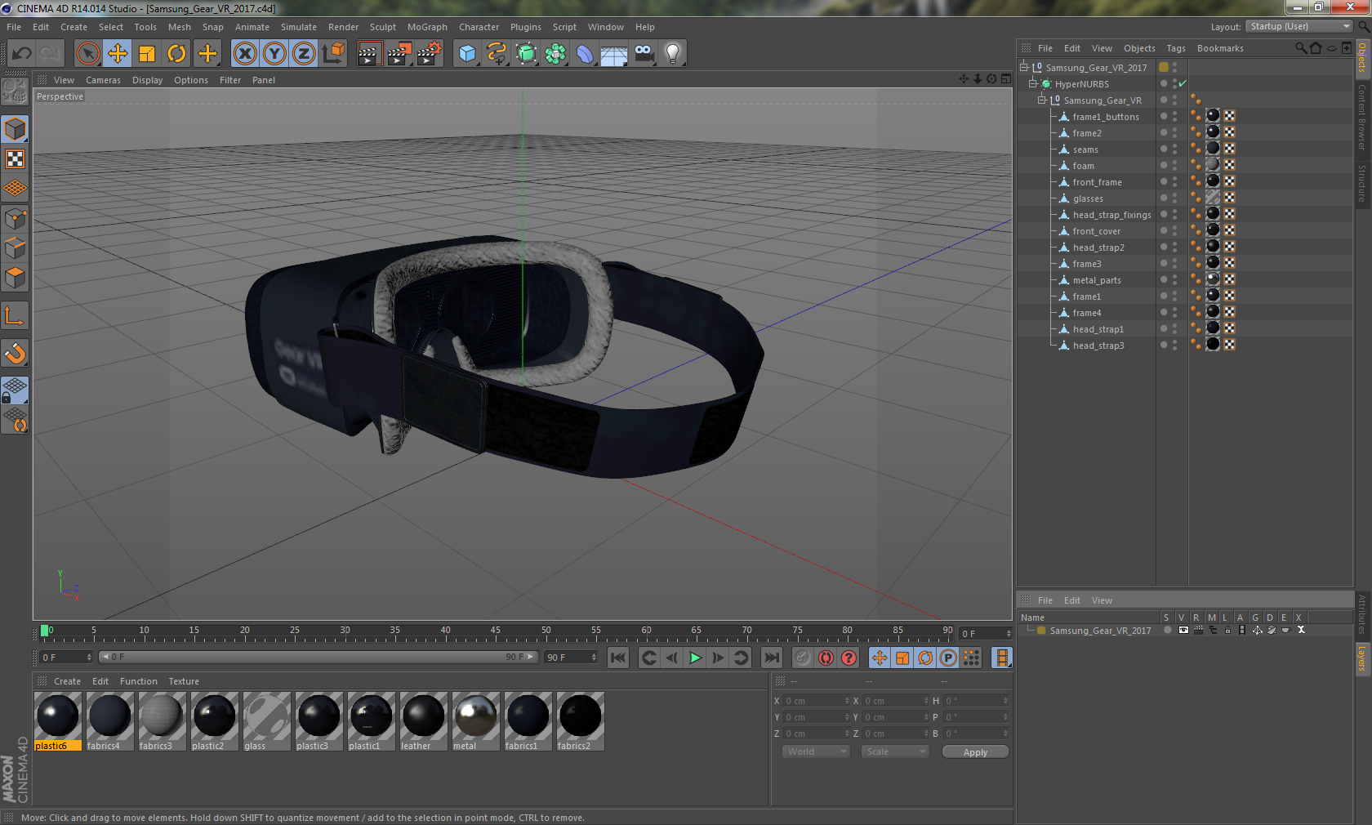Image resolution: width=1372 pixels, height=825 pixels.
Task: Click the Undo arrow icon
Action: coord(22,54)
